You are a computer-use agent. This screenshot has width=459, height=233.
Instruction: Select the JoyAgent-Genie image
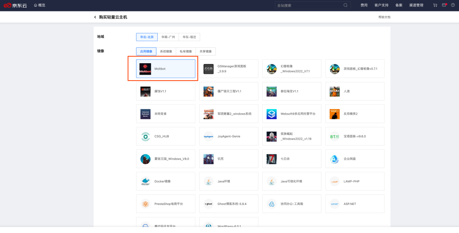tap(229, 136)
